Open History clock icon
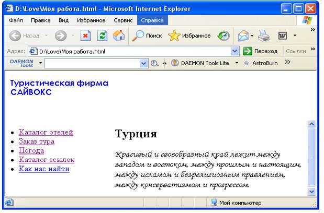Screen dimensions: 324x213 224,35
